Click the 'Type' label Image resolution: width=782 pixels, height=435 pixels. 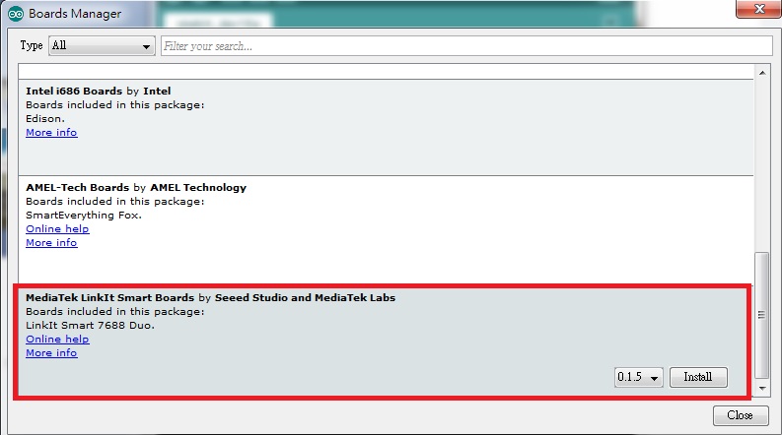point(32,46)
